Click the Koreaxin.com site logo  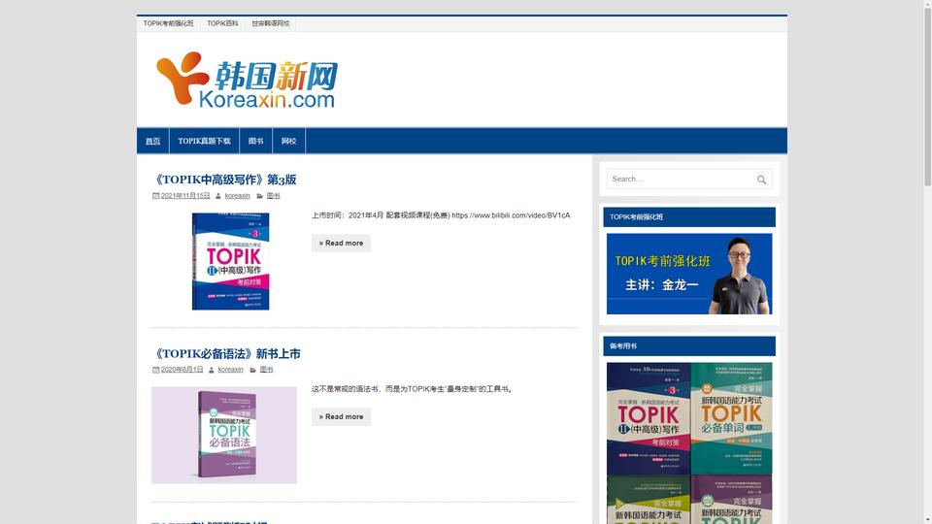tap(247, 81)
